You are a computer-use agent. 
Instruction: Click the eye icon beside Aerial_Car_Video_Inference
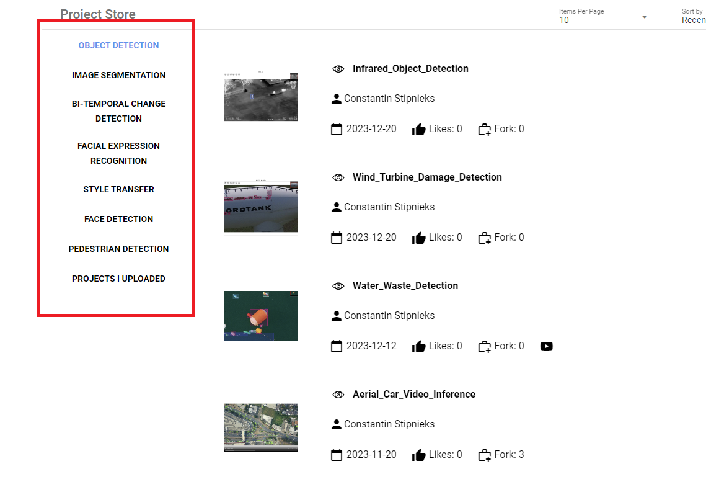click(x=338, y=394)
